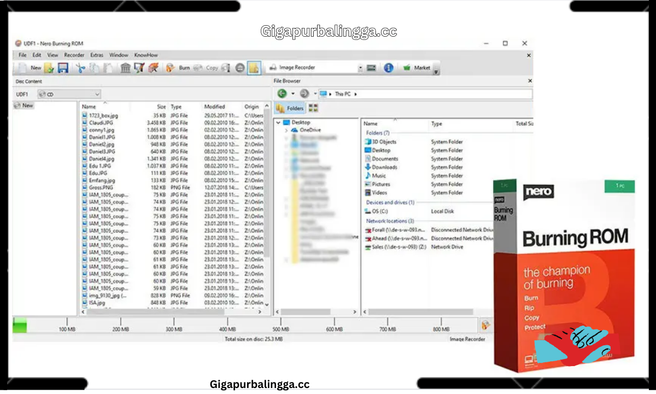Select the Music folder

click(x=375, y=176)
